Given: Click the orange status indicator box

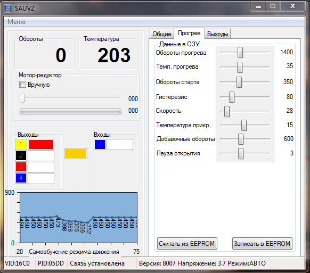Looking at the screenshot, I should click(x=76, y=153).
